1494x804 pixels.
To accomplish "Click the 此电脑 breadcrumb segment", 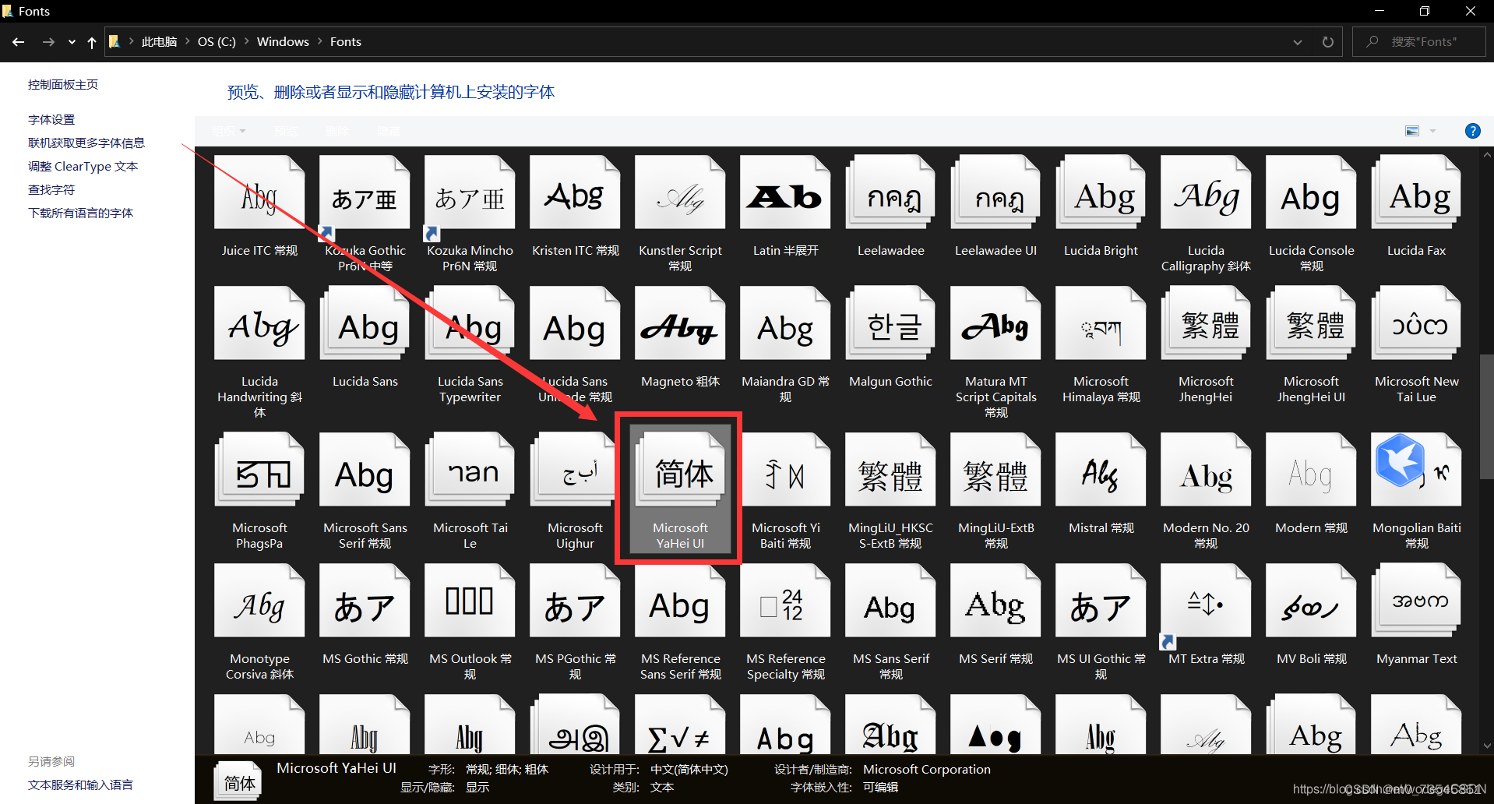I will (159, 41).
